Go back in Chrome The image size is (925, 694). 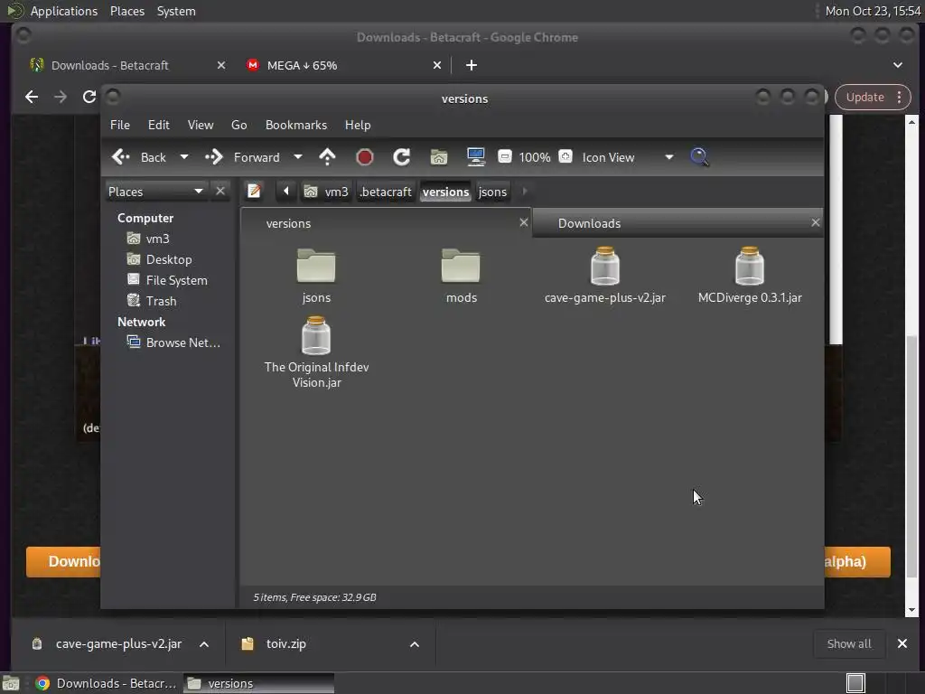32,97
